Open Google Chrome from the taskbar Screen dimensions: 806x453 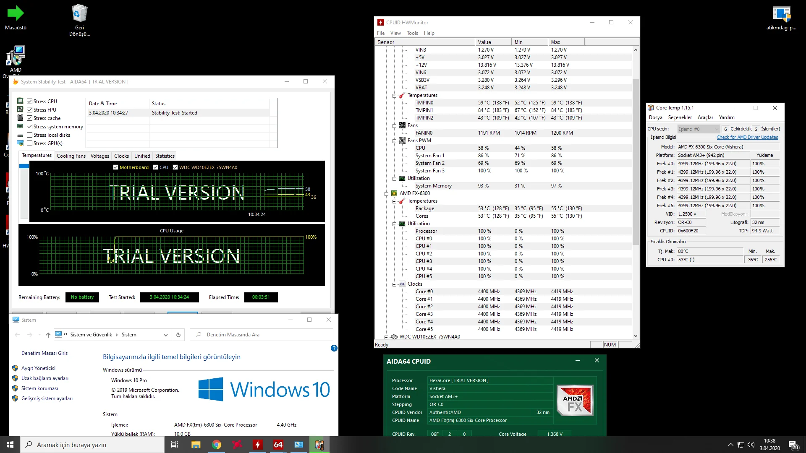[217, 445]
